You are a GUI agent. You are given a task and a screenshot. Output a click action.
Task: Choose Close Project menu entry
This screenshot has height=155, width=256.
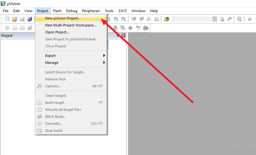point(71,46)
